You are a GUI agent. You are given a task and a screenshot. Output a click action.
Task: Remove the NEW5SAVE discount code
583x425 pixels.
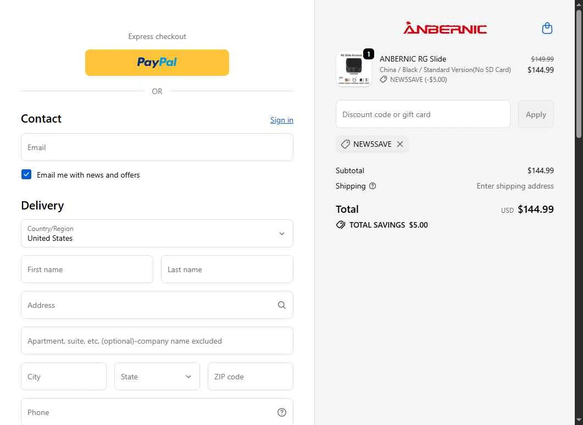[399, 144]
